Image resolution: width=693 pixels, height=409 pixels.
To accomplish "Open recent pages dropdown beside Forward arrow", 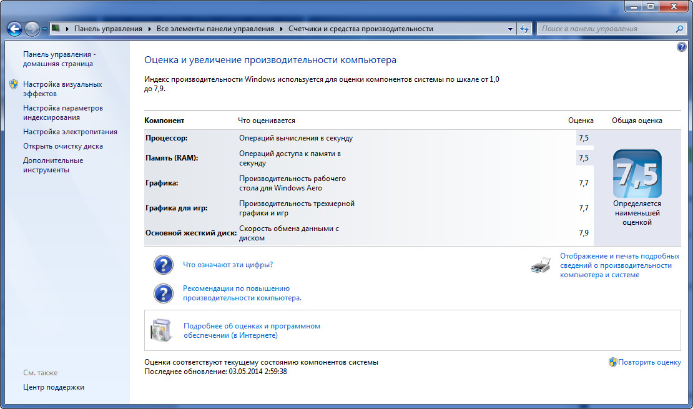I will pos(44,29).
